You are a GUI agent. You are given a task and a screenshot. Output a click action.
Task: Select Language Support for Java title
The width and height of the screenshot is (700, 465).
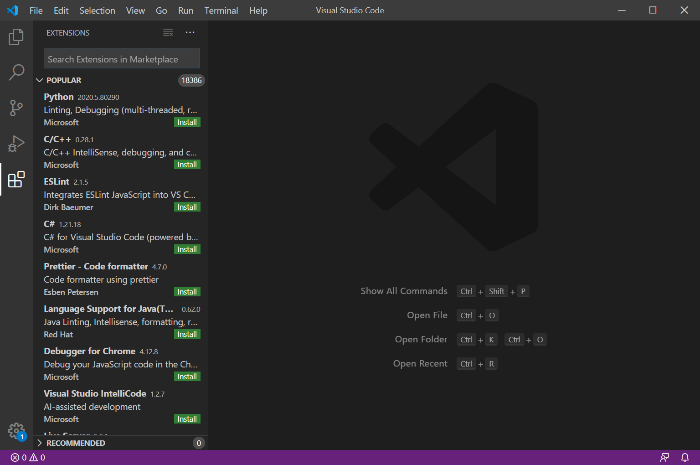[x=108, y=309]
